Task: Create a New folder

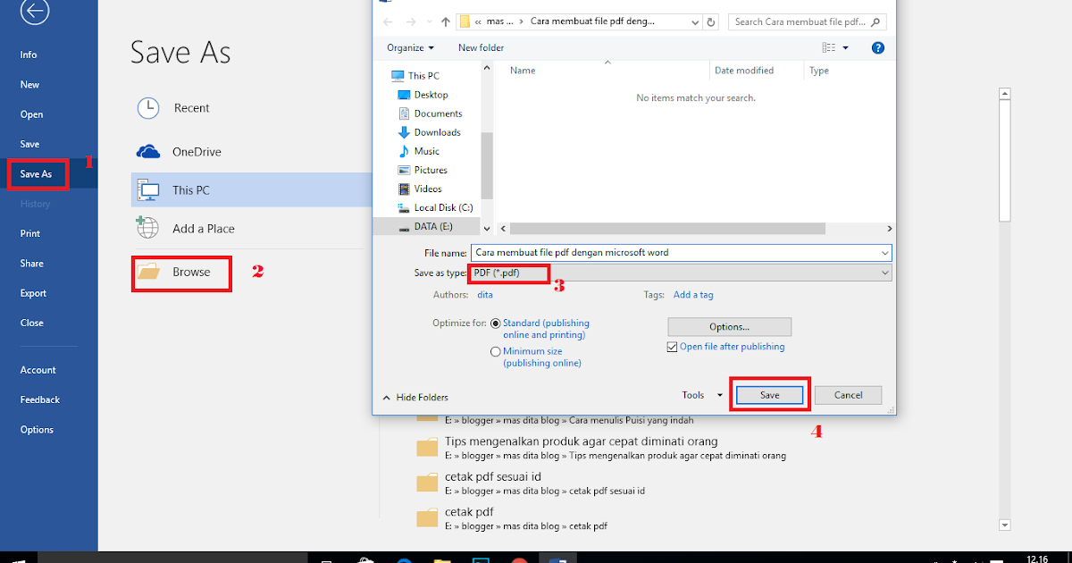Action: point(481,47)
